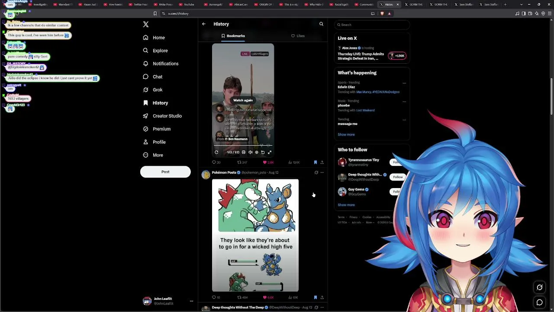
Task: Bookmark this page in the address bar
Action: click(155, 13)
